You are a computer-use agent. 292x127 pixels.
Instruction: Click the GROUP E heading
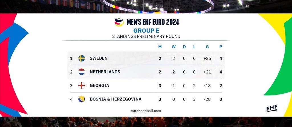[146, 30]
